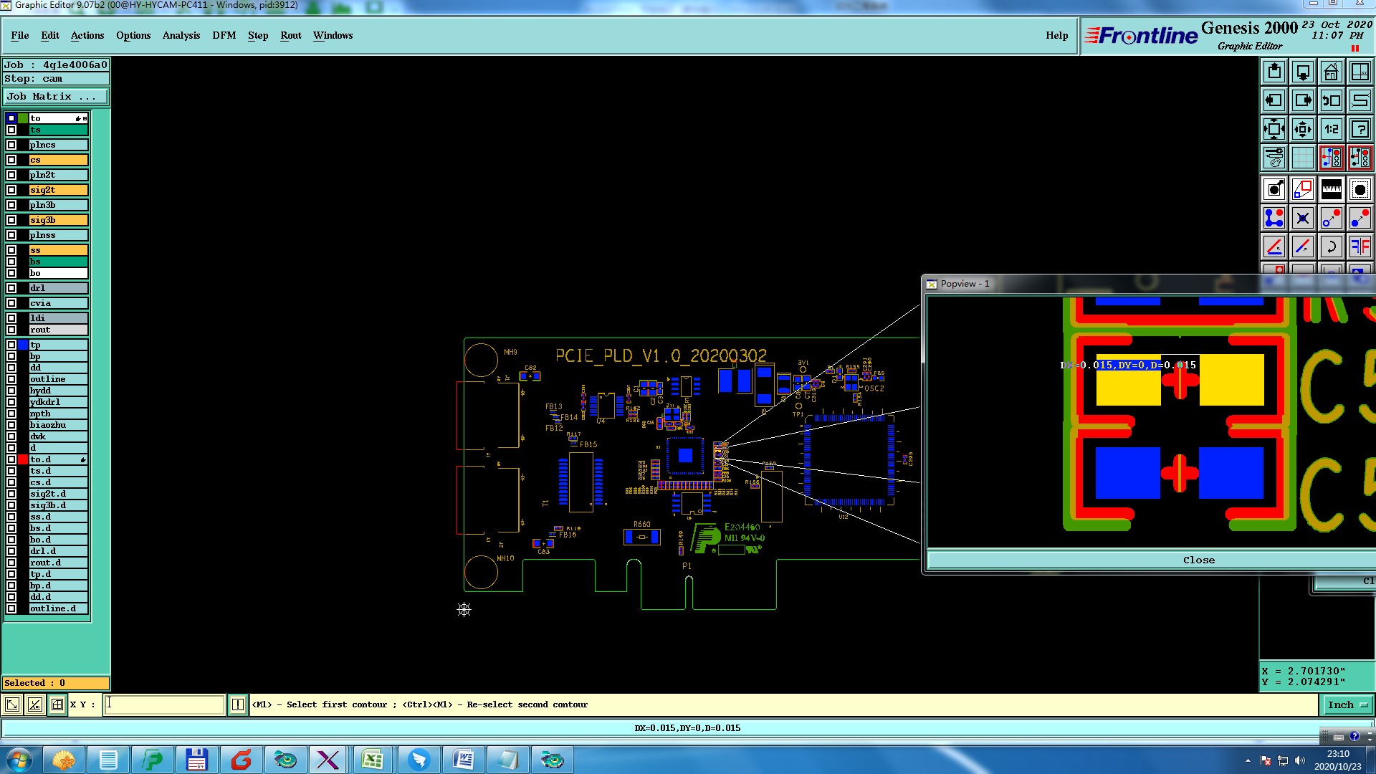Click the green color swatch of layer to
The width and height of the screenshot is (1376, 774).
[23, 118]
